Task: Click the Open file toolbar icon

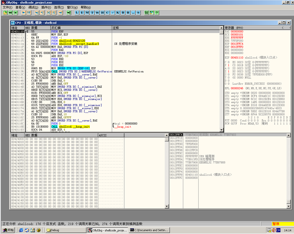Action: click(x=5, y=13)
